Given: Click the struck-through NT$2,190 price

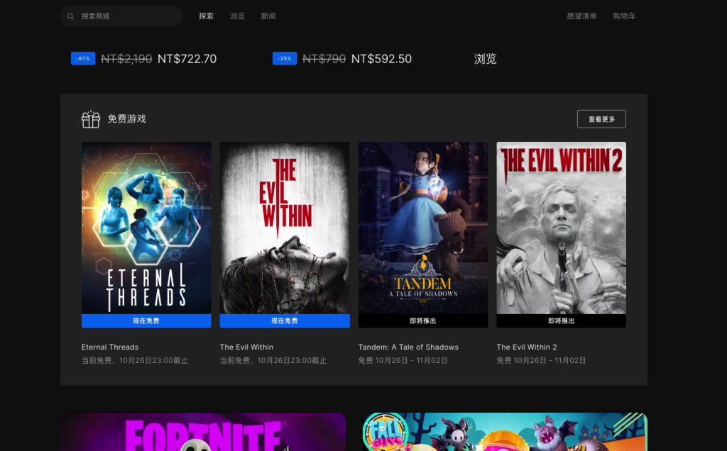Looking at the screenshot, I should click(126, 59).
